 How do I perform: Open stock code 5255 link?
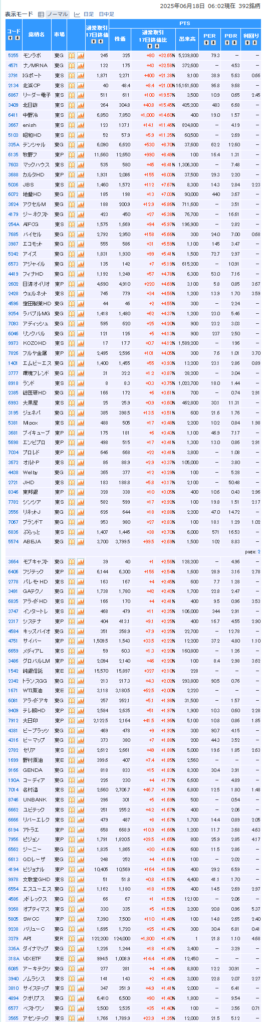(14, 55)
